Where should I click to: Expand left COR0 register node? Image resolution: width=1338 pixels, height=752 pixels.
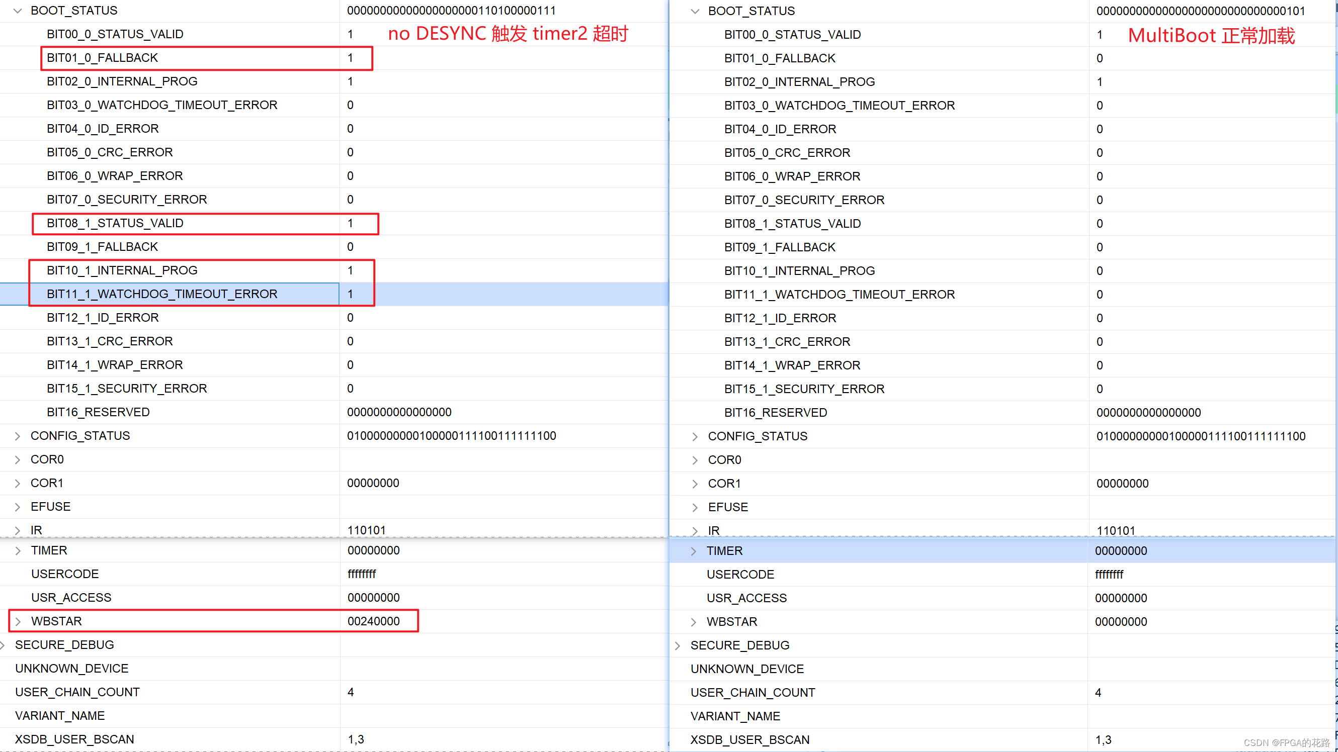pyautogui.click(x=18, y=460)
